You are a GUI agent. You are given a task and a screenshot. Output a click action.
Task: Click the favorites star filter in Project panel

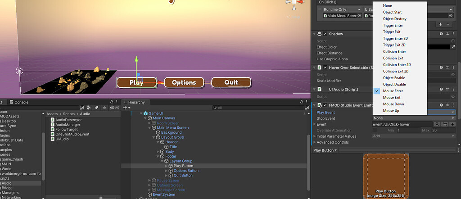coord(104,108)
